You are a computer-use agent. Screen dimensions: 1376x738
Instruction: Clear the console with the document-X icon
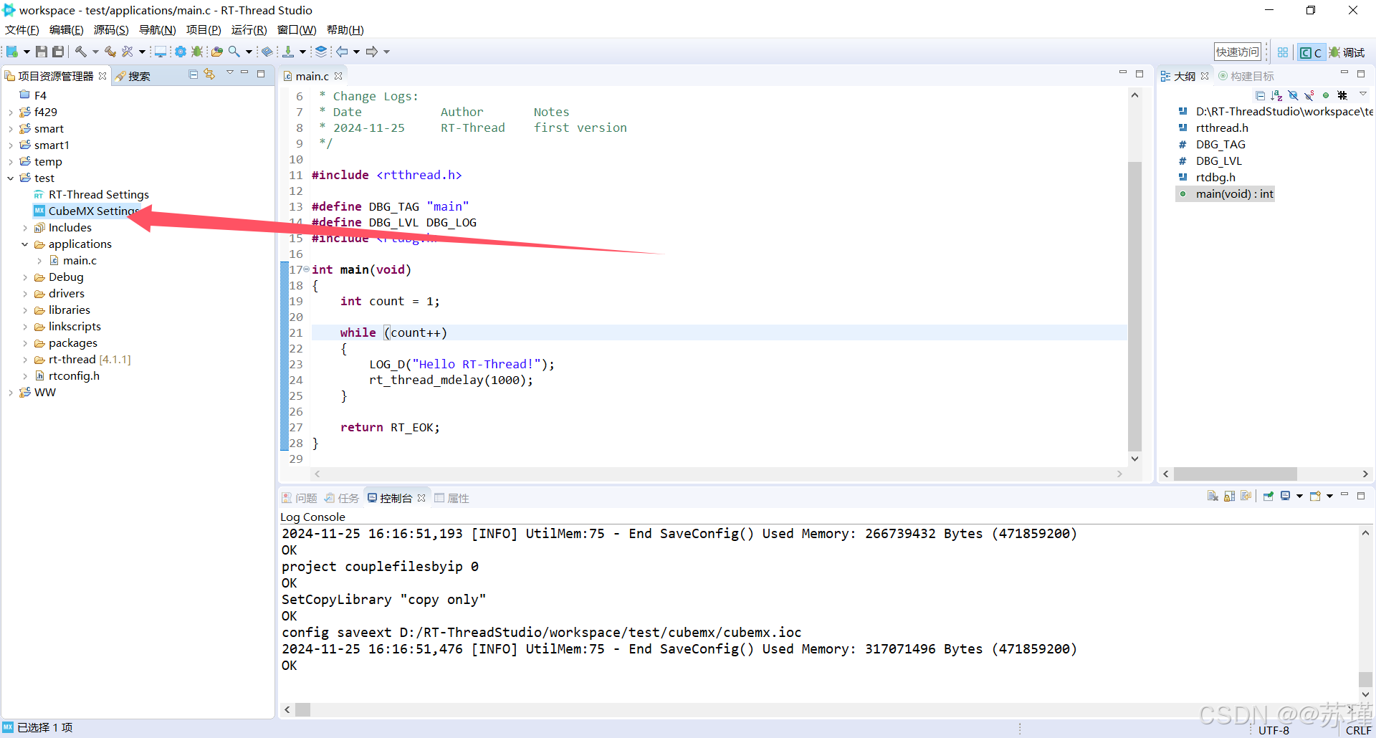(1213, 496)
